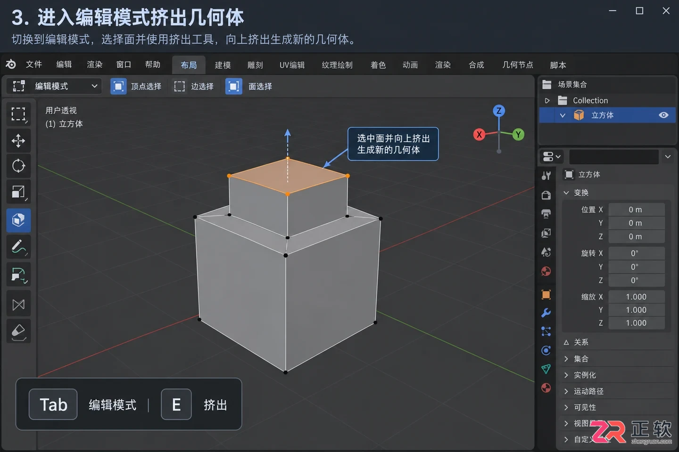Open the 窗口 menu
The height and width of the screenshot is (452, 679).
(124, 65)
